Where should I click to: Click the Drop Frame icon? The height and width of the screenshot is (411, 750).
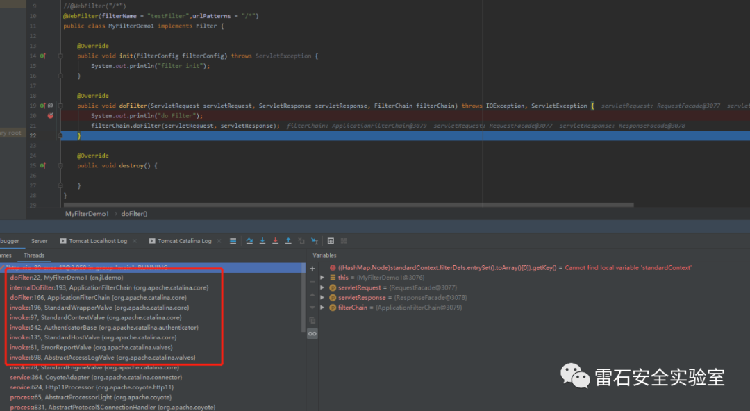(301, 241)
